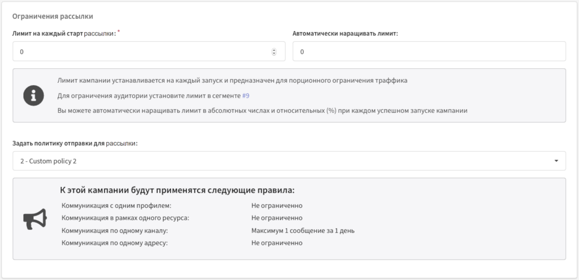
Task: Click the rules heading "К этой кампании будут применятся"
Action: coord(177,191)
